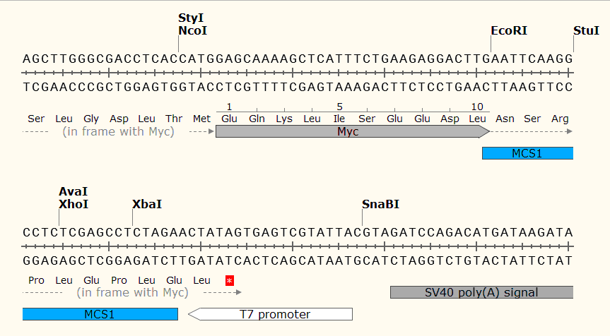Select the gray Myc feature arrow
The width and height of the screenshot is (610, 336).
[351, 131]
